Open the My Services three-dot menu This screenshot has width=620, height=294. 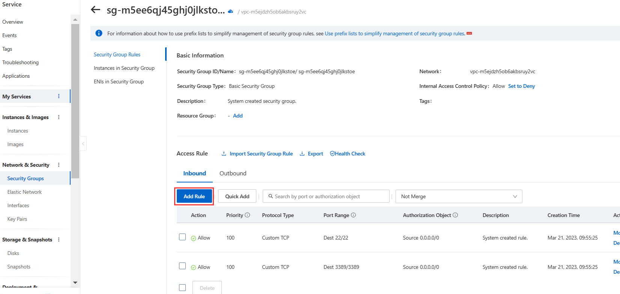pyautogui.click(x=59, y=96)
